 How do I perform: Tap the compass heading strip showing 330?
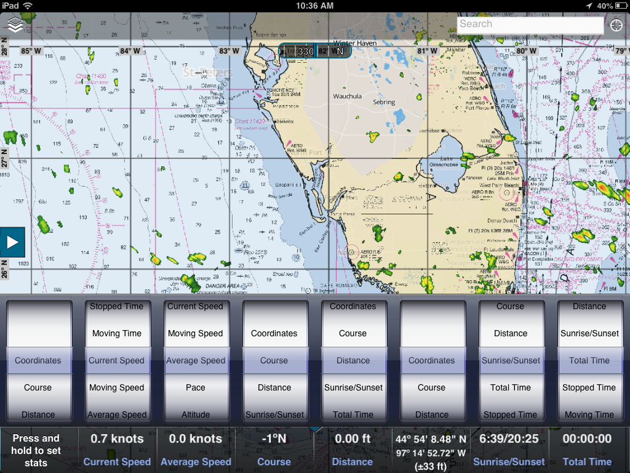[x=306, y=51]
